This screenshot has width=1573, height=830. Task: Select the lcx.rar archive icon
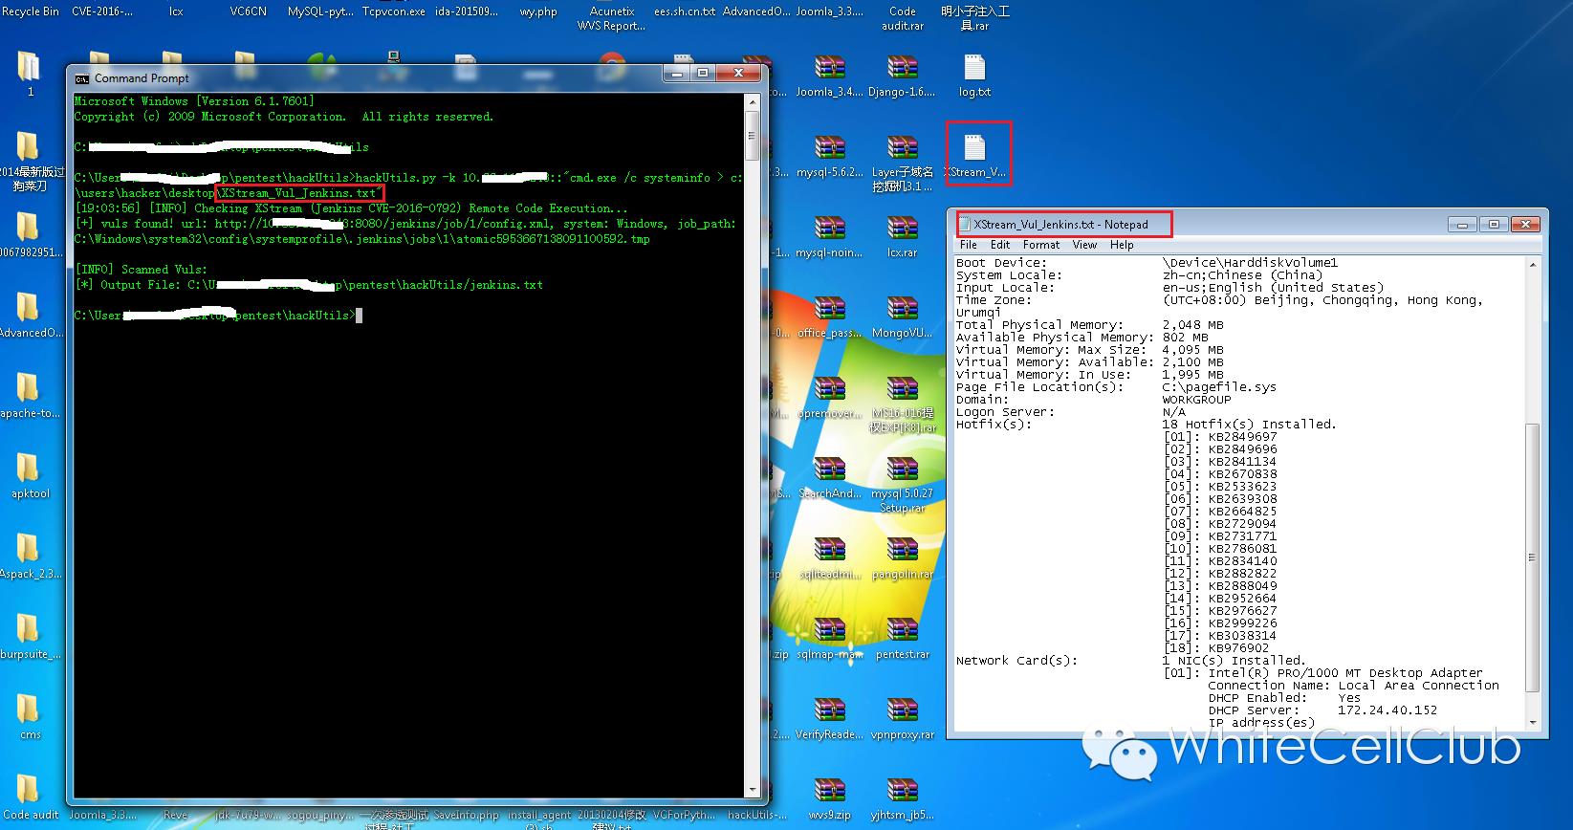(x=902, y=236)
